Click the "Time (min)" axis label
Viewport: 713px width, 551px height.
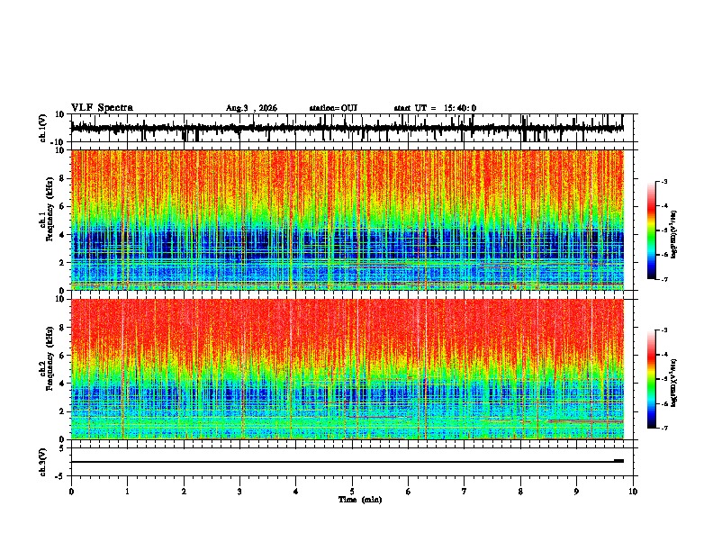point(360,500)
